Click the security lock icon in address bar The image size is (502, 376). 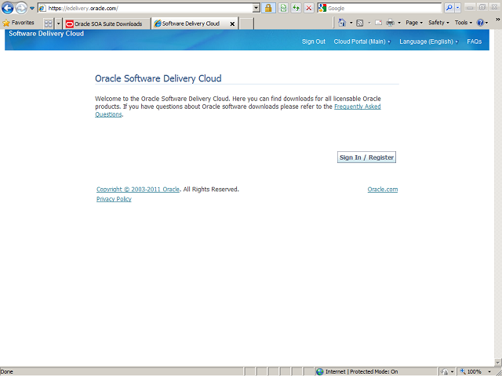click(x=268, y=8)
